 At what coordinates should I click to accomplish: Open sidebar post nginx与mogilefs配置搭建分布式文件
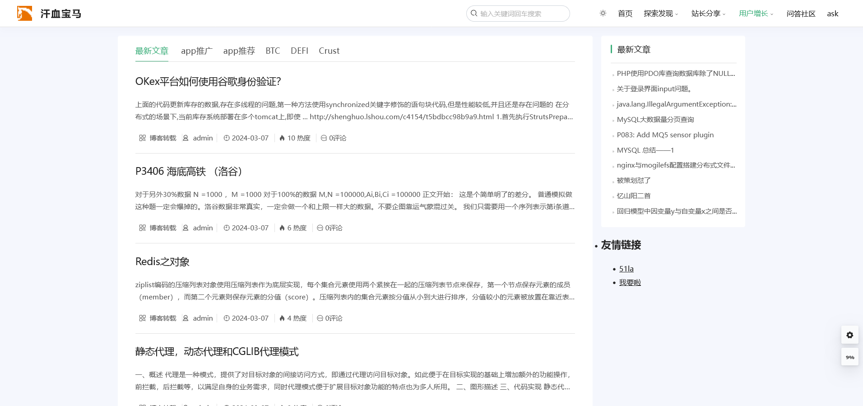point(676,165)
